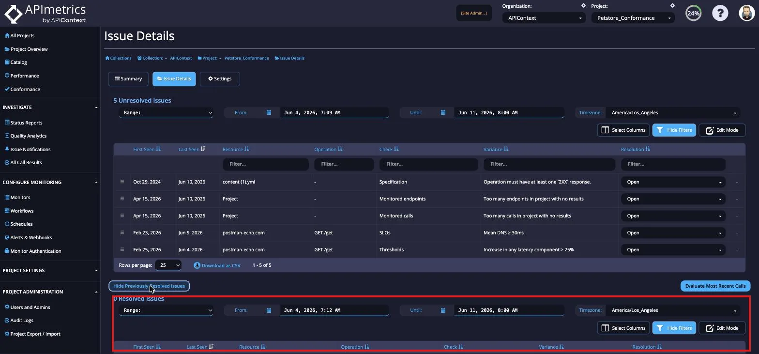
Task: Open Conformance in sidebar
Action: coord(22,89)
